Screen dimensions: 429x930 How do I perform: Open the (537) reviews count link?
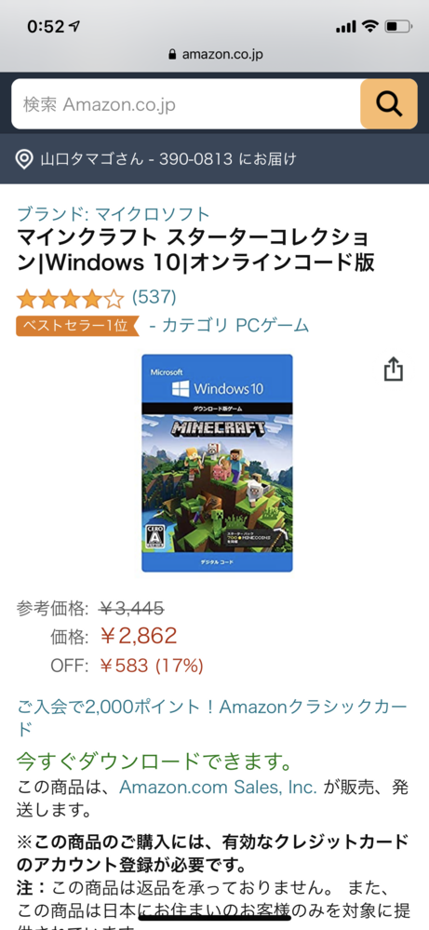click(x=154, y=297)
